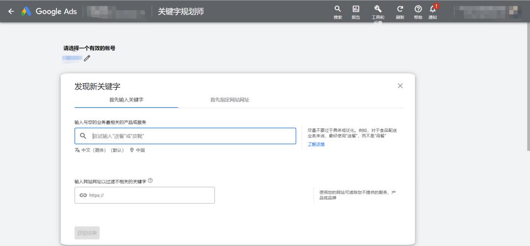This screenshot has width=530, height=246.
Task: Open the help (帮助) menu
Action: coord(418,12)
